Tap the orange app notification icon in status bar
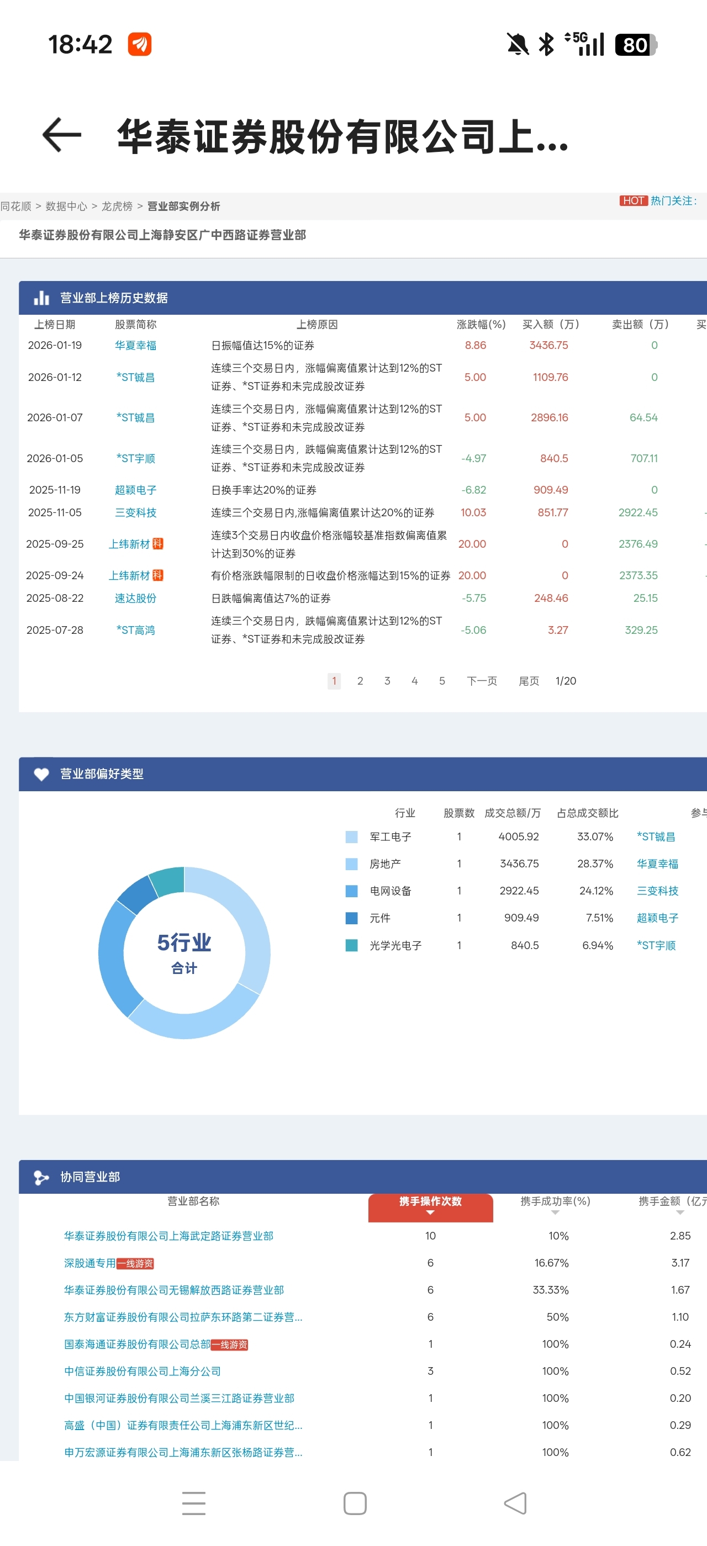Viewport: 707px width, 1546px height. (x=140, y=44)
